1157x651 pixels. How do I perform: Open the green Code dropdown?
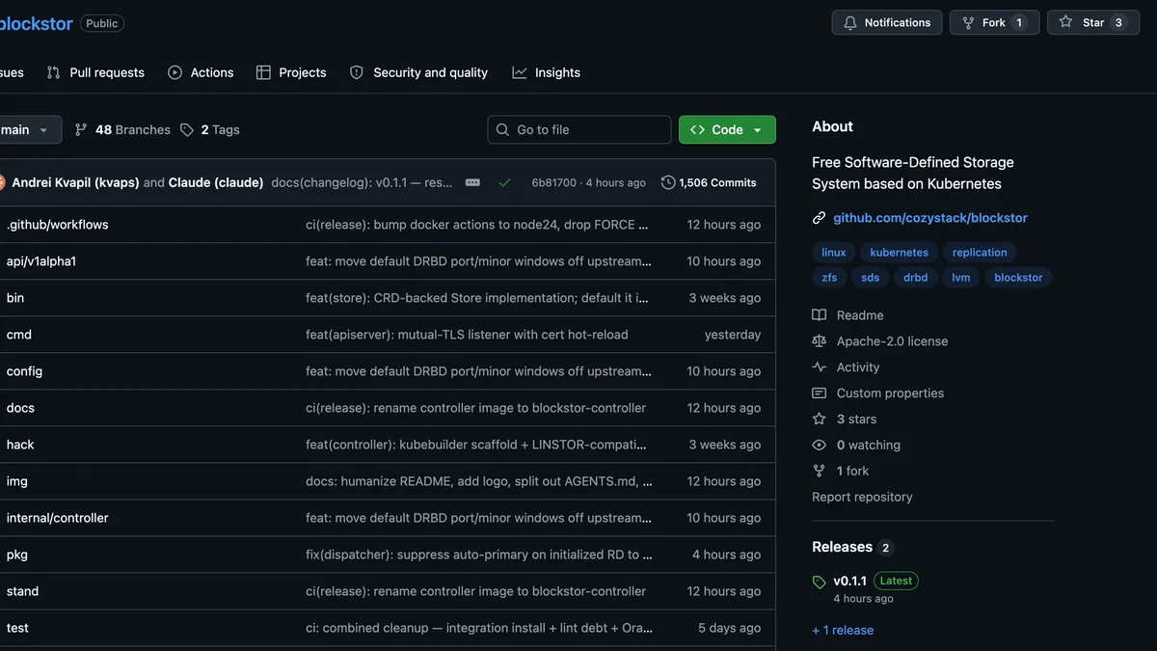727,129
